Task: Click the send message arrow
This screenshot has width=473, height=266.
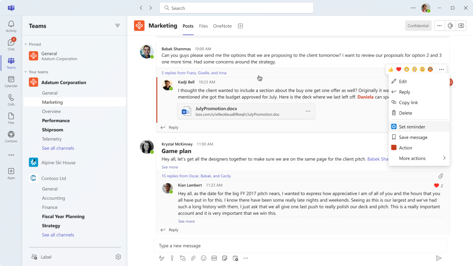Action: point(438,258)
